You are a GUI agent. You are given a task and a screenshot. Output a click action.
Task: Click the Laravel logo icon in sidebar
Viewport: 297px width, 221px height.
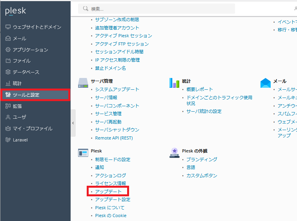pos(8,140)
